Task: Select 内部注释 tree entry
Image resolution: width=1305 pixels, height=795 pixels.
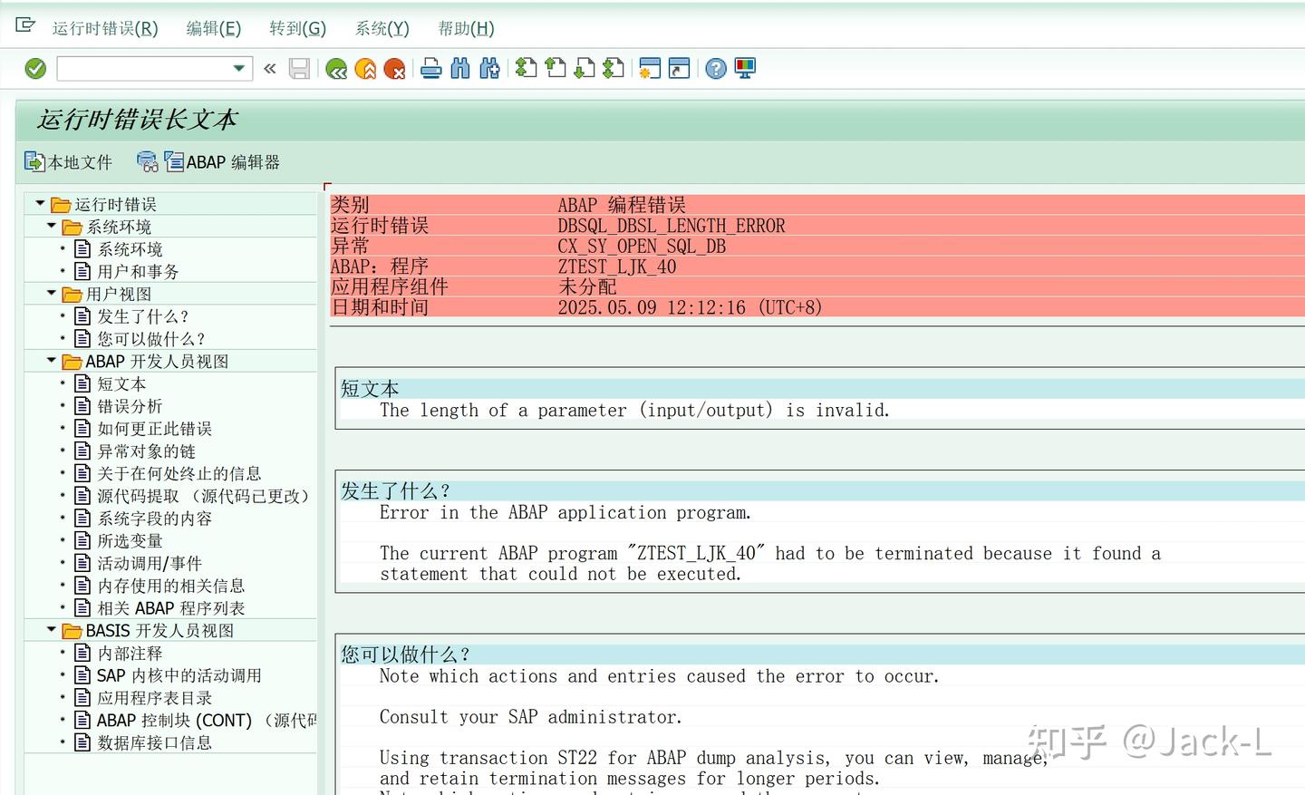Action: point(130,653)
